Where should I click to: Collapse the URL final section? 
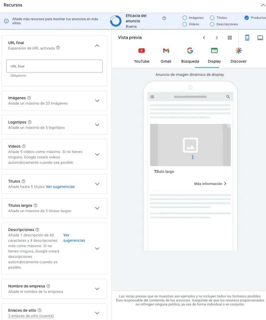(97, 46)
